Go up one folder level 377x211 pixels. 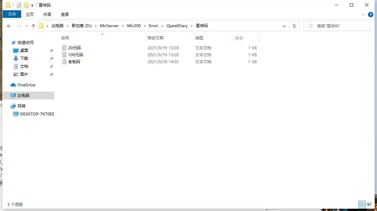tap(33, 26)
